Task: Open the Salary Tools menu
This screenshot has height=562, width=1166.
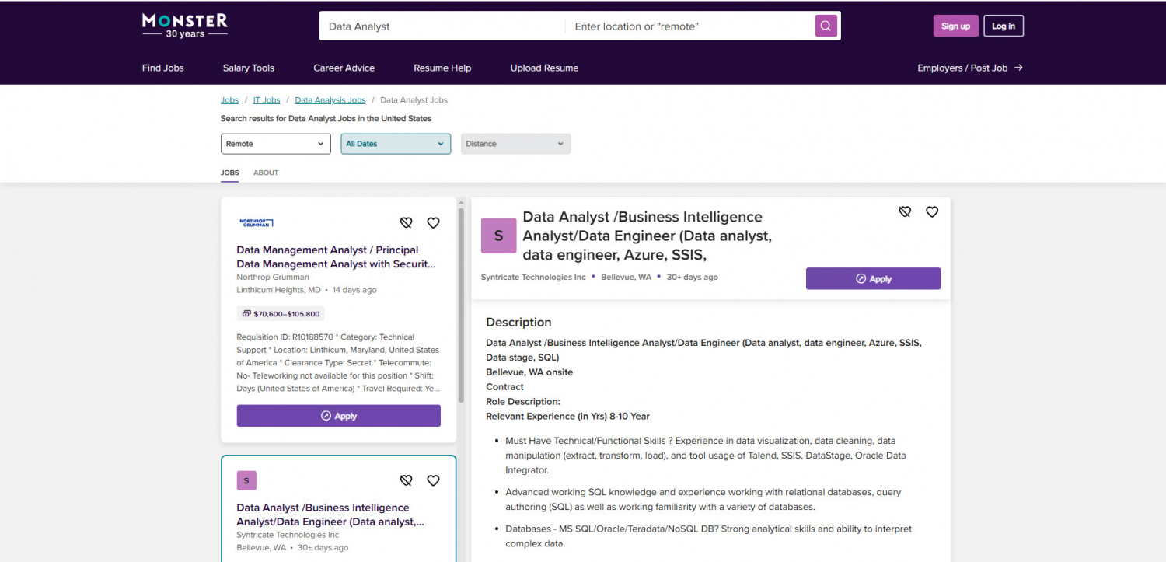Action: pos(249,68)
